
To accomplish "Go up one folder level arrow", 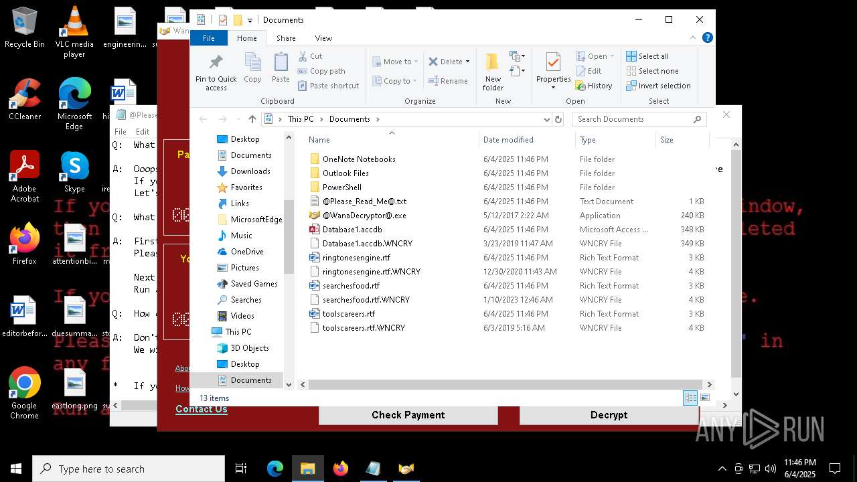I will tap(252, 119).
